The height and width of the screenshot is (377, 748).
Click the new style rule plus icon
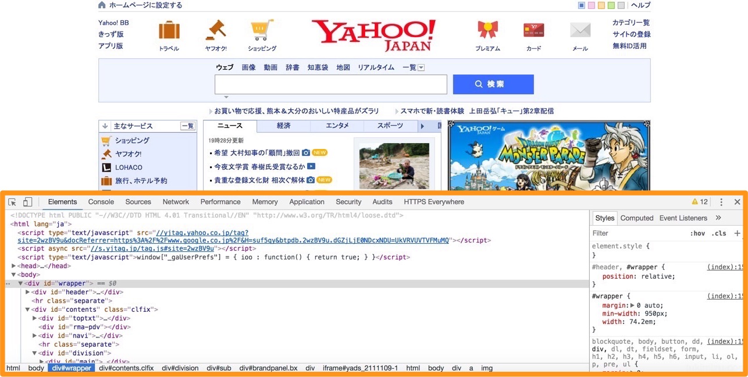[737, 233]
